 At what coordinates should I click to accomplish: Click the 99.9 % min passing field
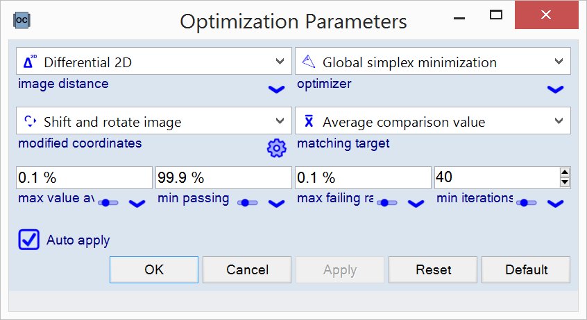pos(224,178)
